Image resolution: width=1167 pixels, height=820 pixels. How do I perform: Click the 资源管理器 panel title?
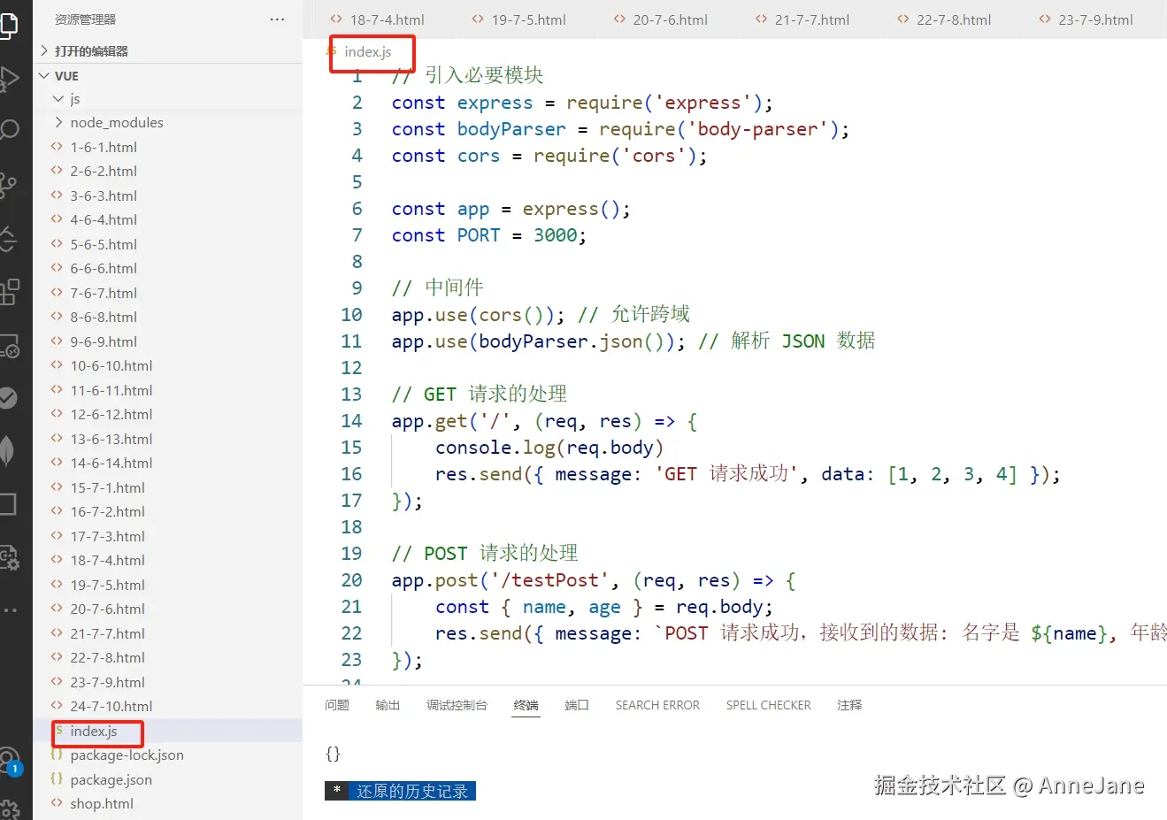[85, 19]
